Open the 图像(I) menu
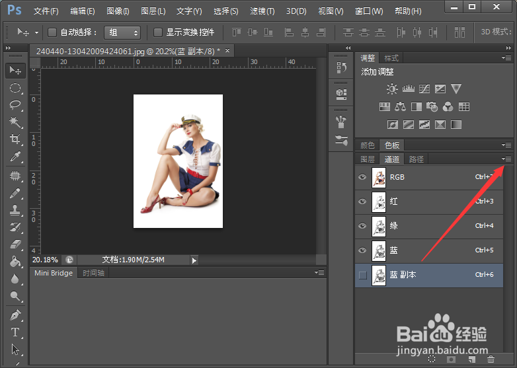Viewport: 517px width, 368px height. tap(118, 11)
